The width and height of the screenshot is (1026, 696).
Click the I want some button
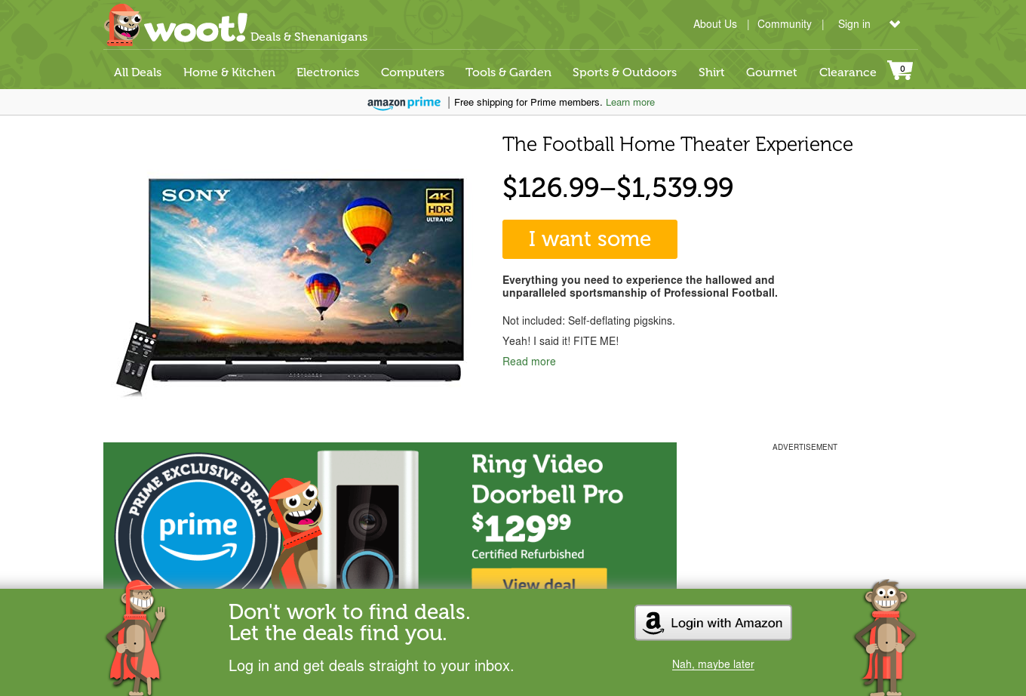[x=590, y=239]
